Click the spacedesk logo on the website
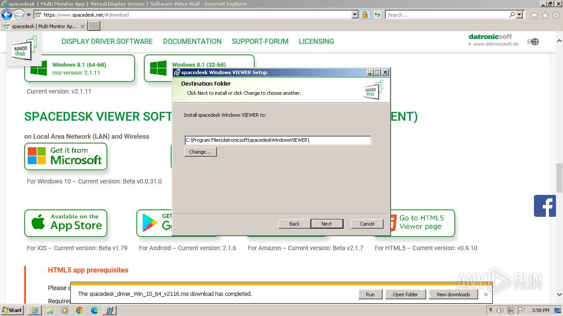Image resolution: width=563 pixels, height=316 pixels. [x=24, y=48]
